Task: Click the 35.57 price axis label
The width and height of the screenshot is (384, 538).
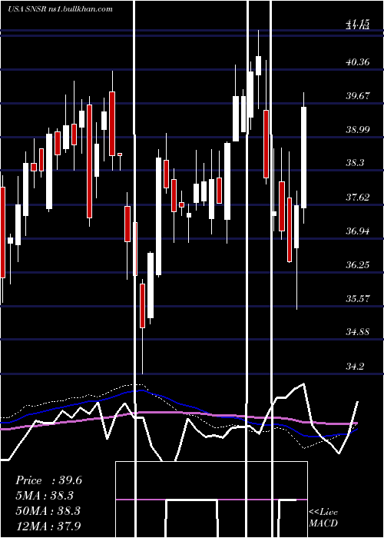Action: click(358, 298)
